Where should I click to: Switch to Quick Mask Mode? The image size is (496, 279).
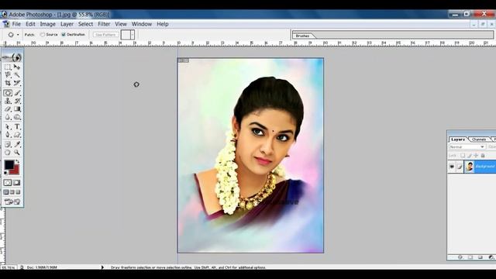click(17, 183)
